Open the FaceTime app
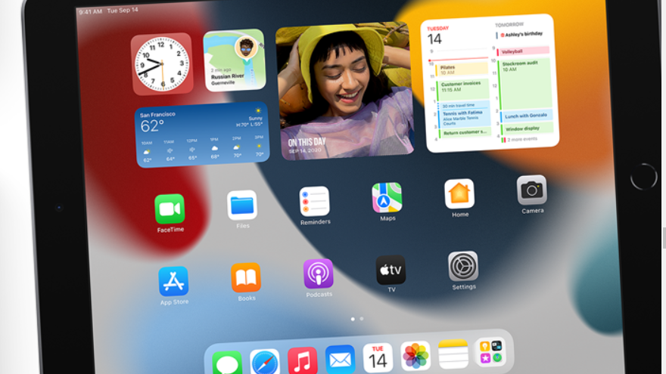666x374 pixels. pyautogui.click(x=170, y=209)
